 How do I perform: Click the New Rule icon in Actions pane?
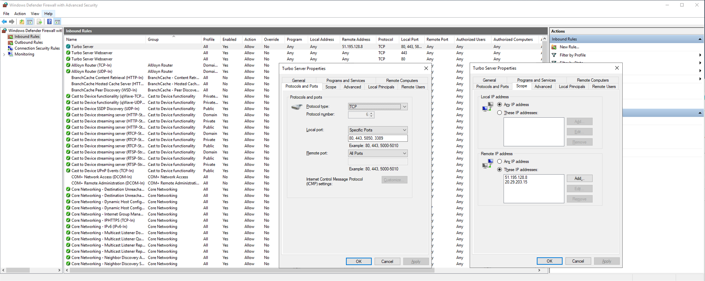(554, 47)
